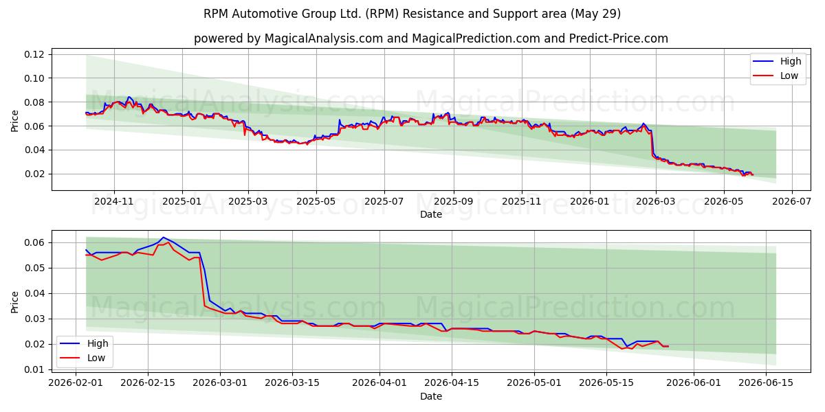Click the '0.03' y-axis label in the bottom chart

(x=35, y=319)
